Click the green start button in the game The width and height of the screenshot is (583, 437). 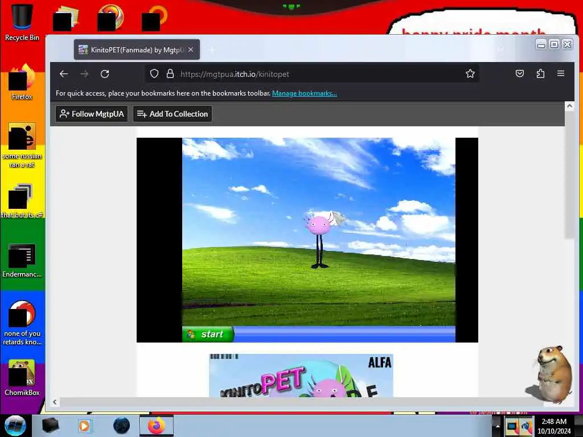pyautogui.click(x=208, y=334)
